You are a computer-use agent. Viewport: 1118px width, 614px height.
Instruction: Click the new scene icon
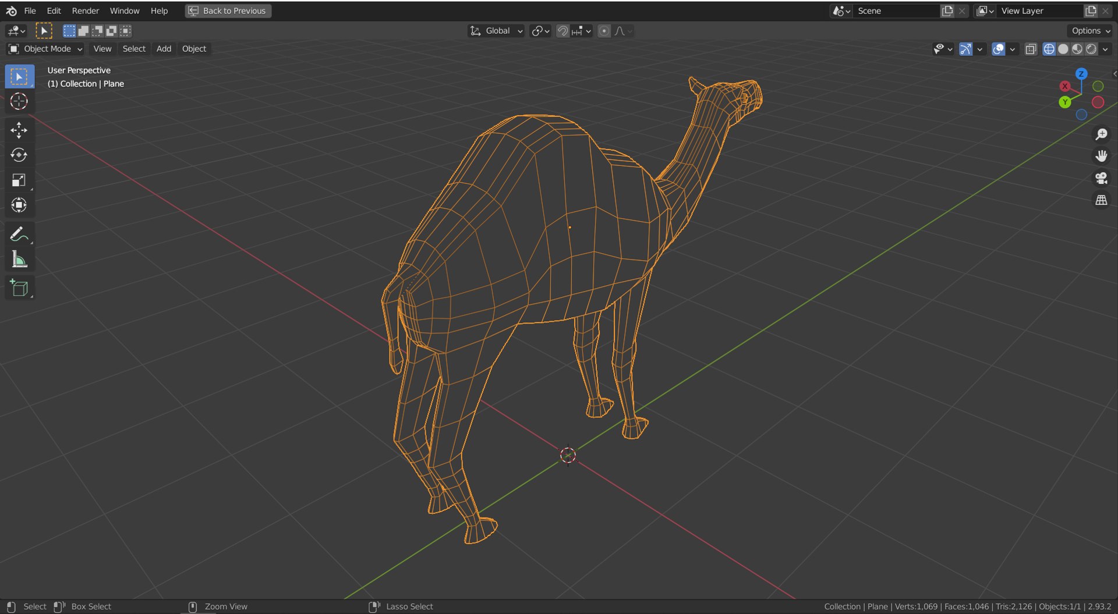[x=947, y=10]
